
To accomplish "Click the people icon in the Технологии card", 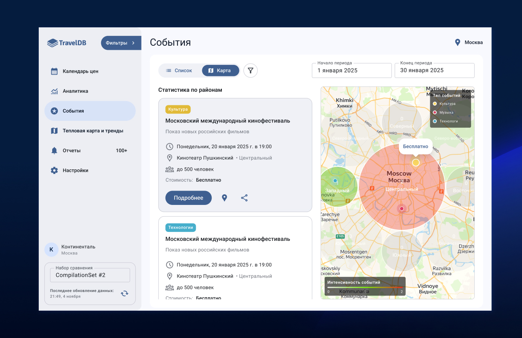I will [170, 288].
